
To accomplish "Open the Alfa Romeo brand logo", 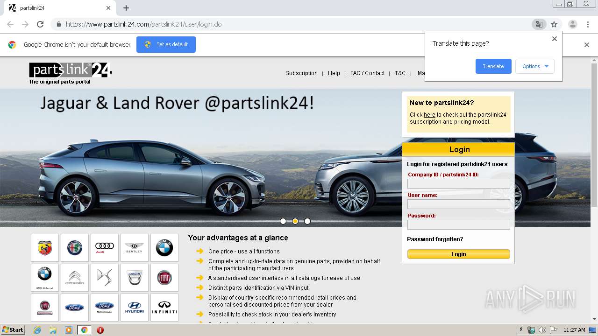I will coord(75,248).
